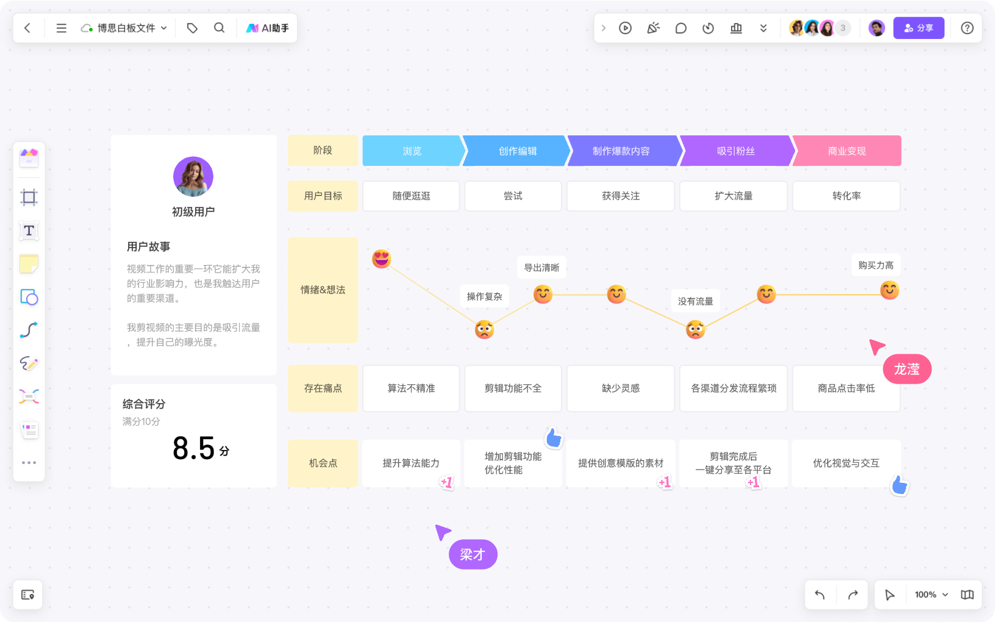Pick the freehand pencil drawing tool
Image resolution: width=995 pixels, height=622 pixels.
29,363
